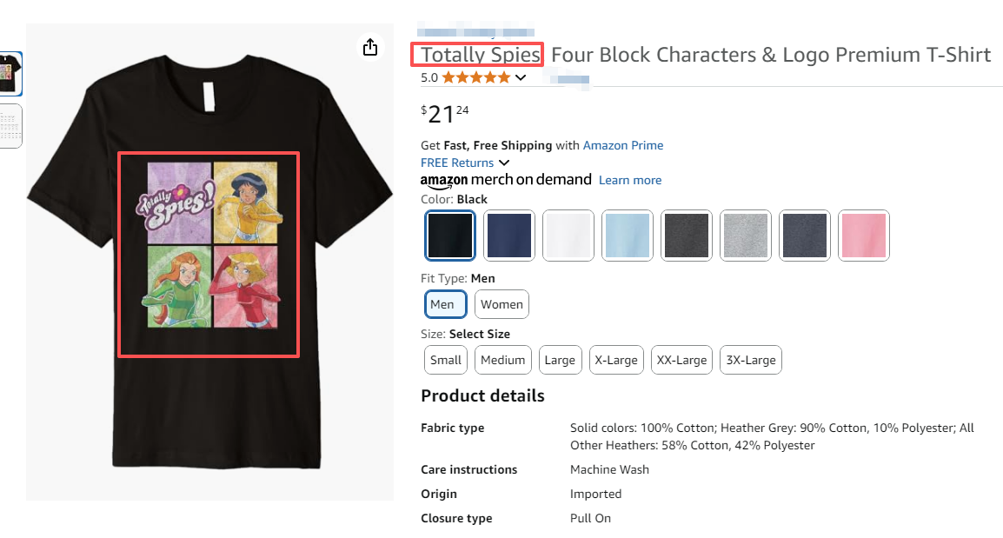The width and height of the screenshot is (1003, 538).
Task: Open the star rating dropdown chevron
Action: 521,77
